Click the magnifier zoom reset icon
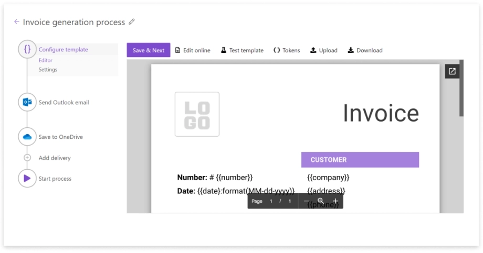This screenshot has height=253, width=483. click(x=321, y=201)
